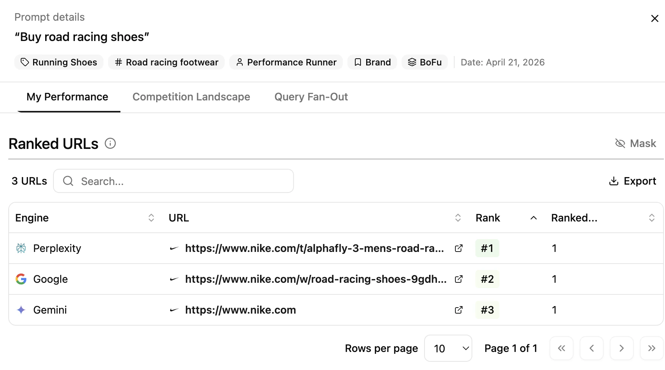Open the road-racing-shoes-9gdh... URL

[x=316, y=279]
